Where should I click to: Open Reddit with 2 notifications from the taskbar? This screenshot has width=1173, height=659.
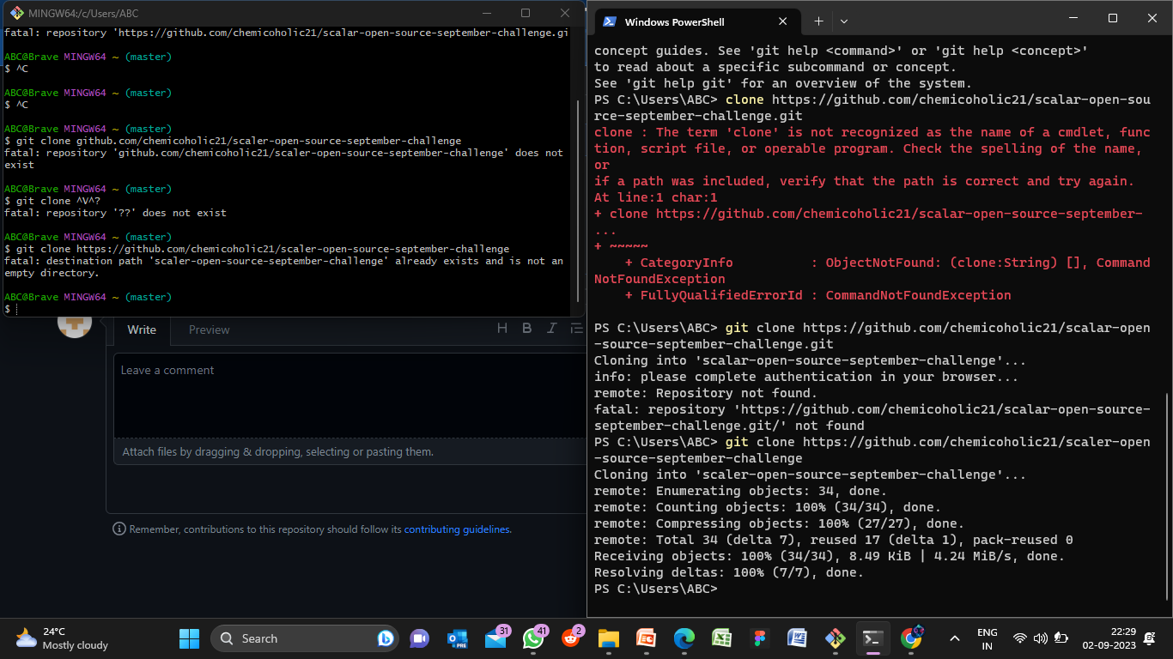point(572,638)
